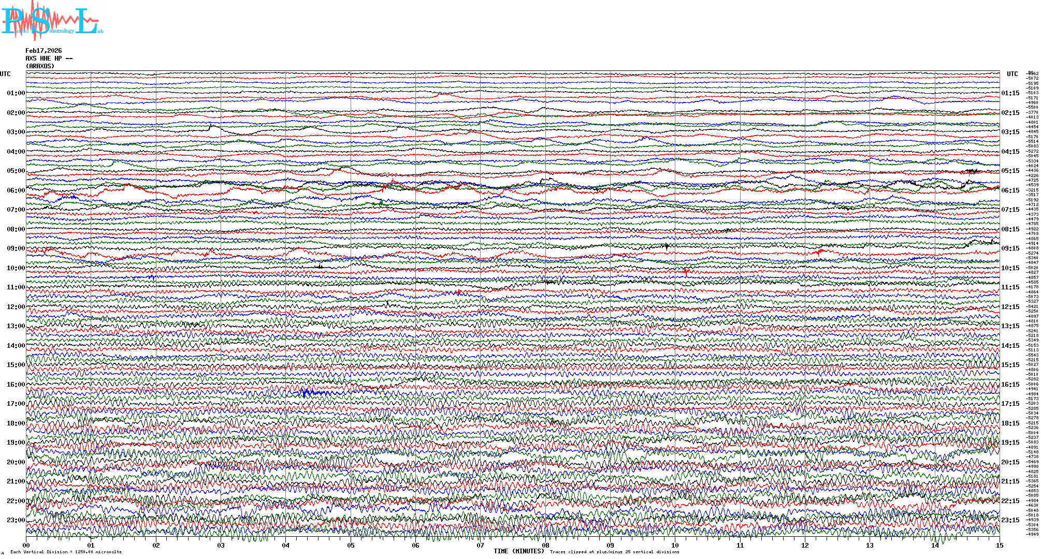Click the Feb17,2026 date label

pos(44,51)
